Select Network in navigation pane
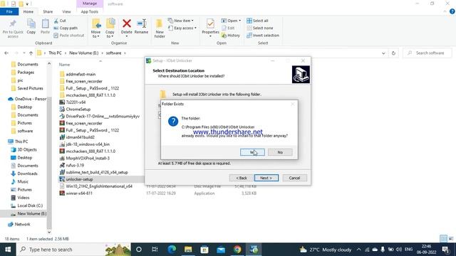This screenshot has height=256, width=456. [x=22, y=224]
